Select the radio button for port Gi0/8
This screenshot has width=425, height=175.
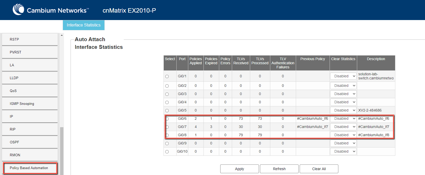tap(167, 135)
